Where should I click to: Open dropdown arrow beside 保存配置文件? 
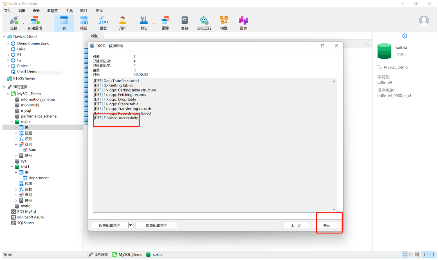pyautogui.click(x=130, y=225)
